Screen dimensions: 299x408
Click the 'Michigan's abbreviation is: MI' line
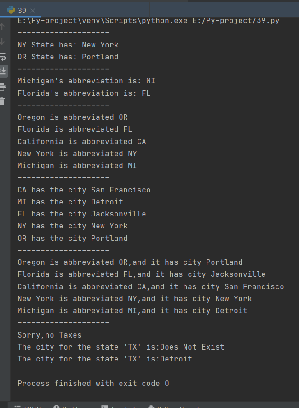[86, 81]
